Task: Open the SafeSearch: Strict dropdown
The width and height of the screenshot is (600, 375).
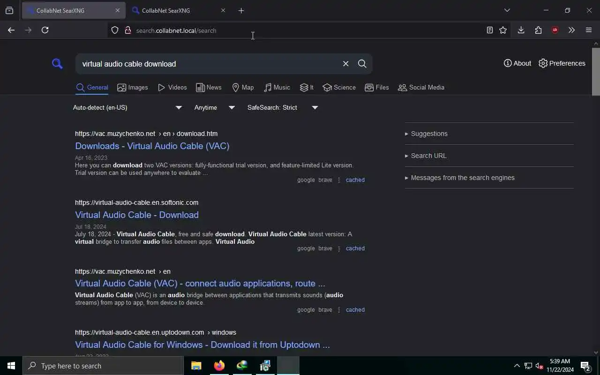Action: click(283, 108)
